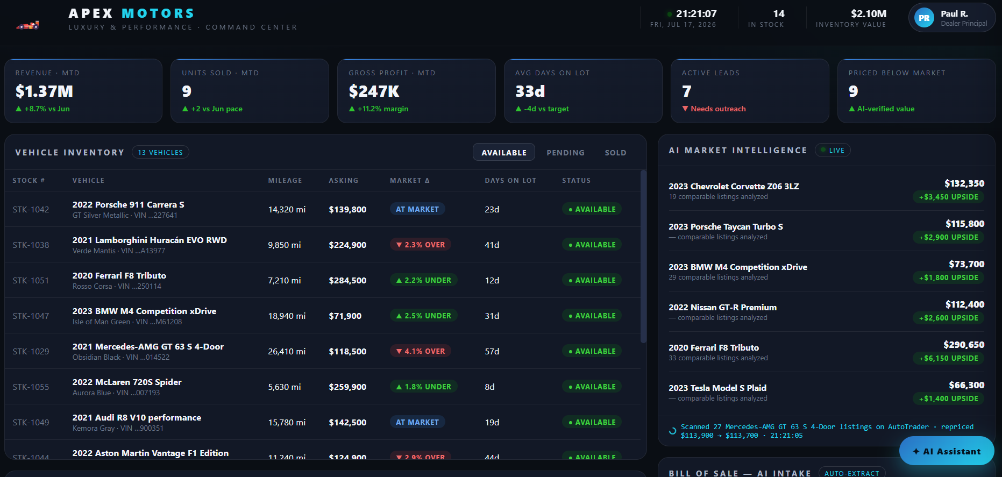Click asking price $284,500
The width and height of the screenshot is (1002, 477).
pos(347,280)
